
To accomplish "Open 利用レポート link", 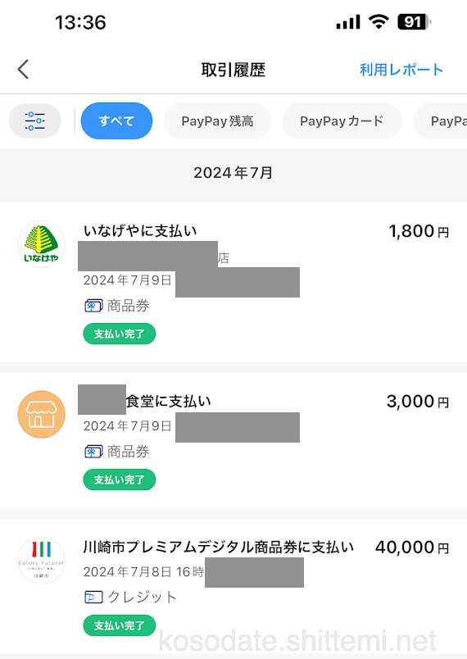I will (401, 70).
